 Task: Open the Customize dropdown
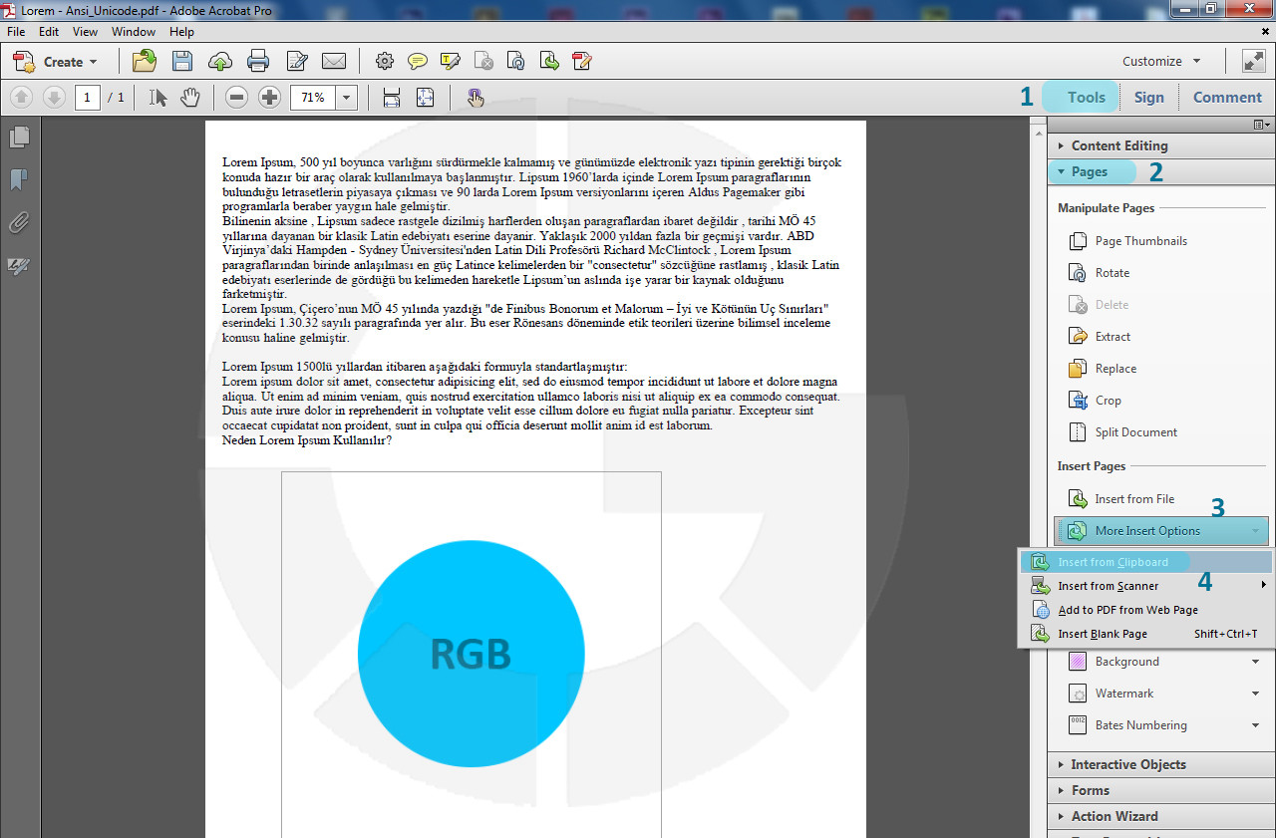coord(1161,61)
